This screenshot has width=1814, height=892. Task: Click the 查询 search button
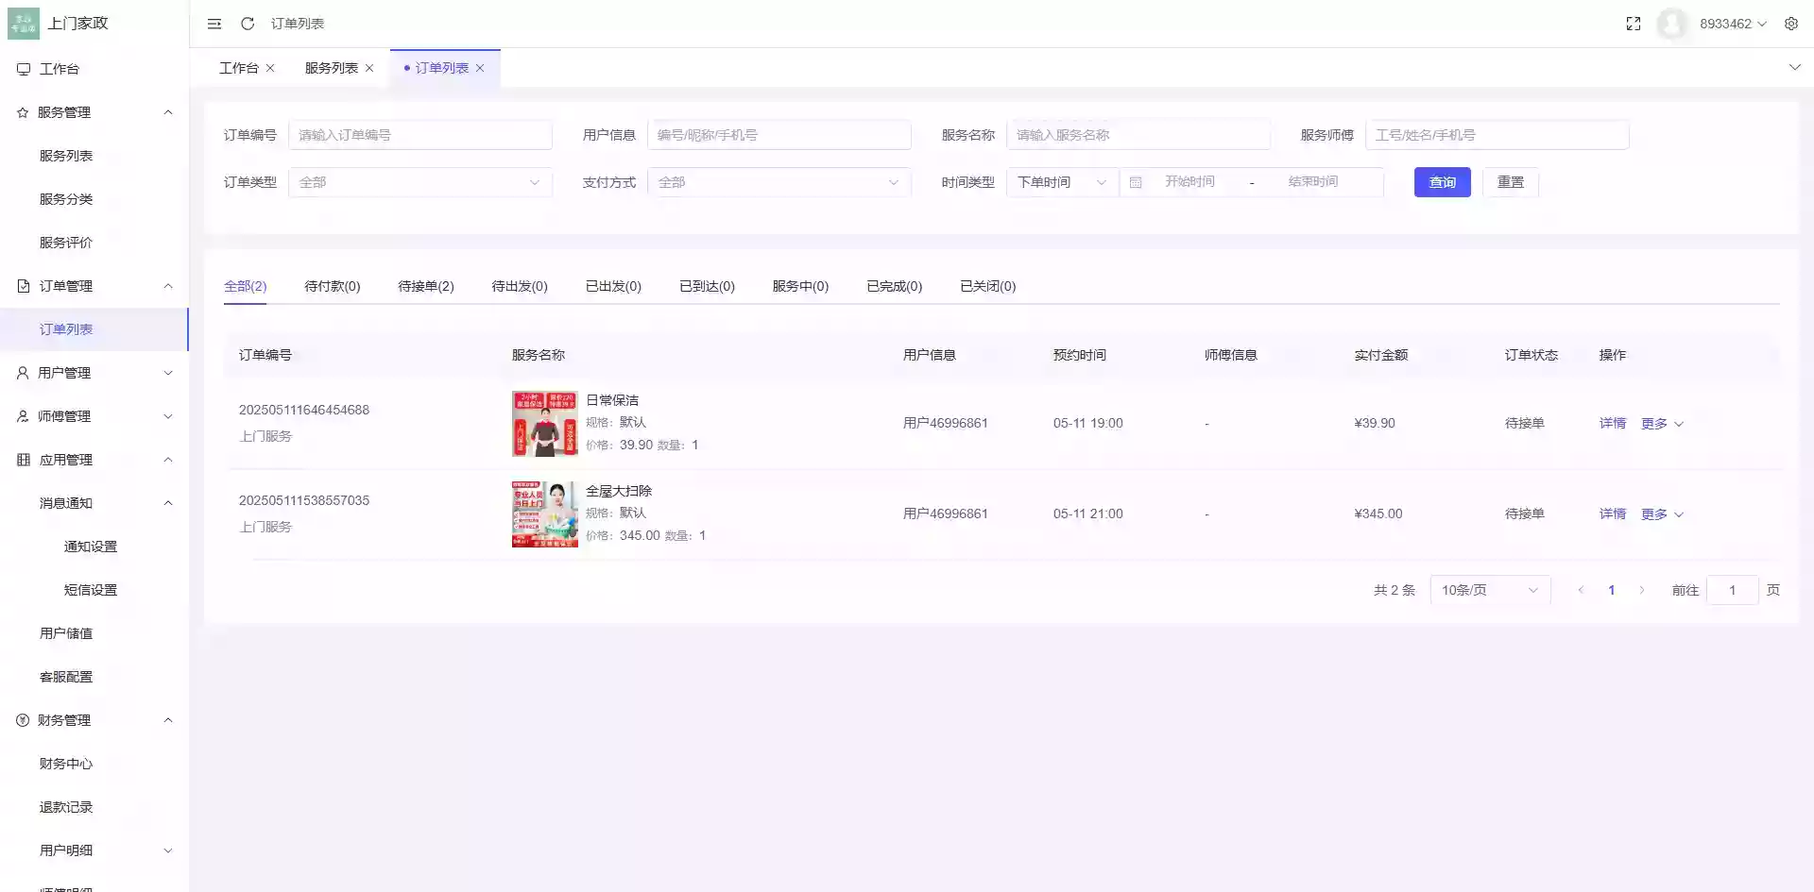click(1442, 182)
